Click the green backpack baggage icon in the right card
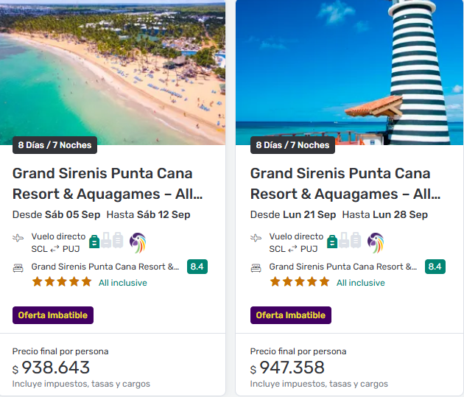Viewport: 464px width, 397px height. coord(332,241)
